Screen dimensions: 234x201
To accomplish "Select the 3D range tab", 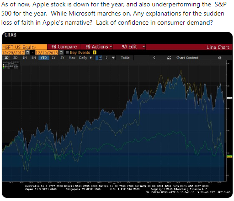I will [15, 58].
